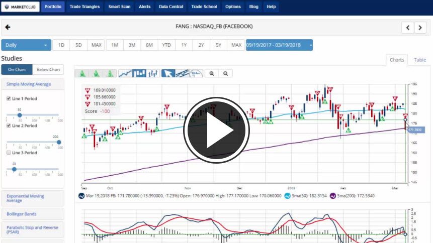Check the Line 3 Period checkbox
The image size is (433, 243).
9,153
